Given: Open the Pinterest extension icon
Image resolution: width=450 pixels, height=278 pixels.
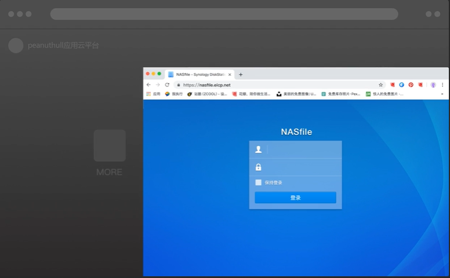Looking at the screenshot, I should tap(411, 85).
